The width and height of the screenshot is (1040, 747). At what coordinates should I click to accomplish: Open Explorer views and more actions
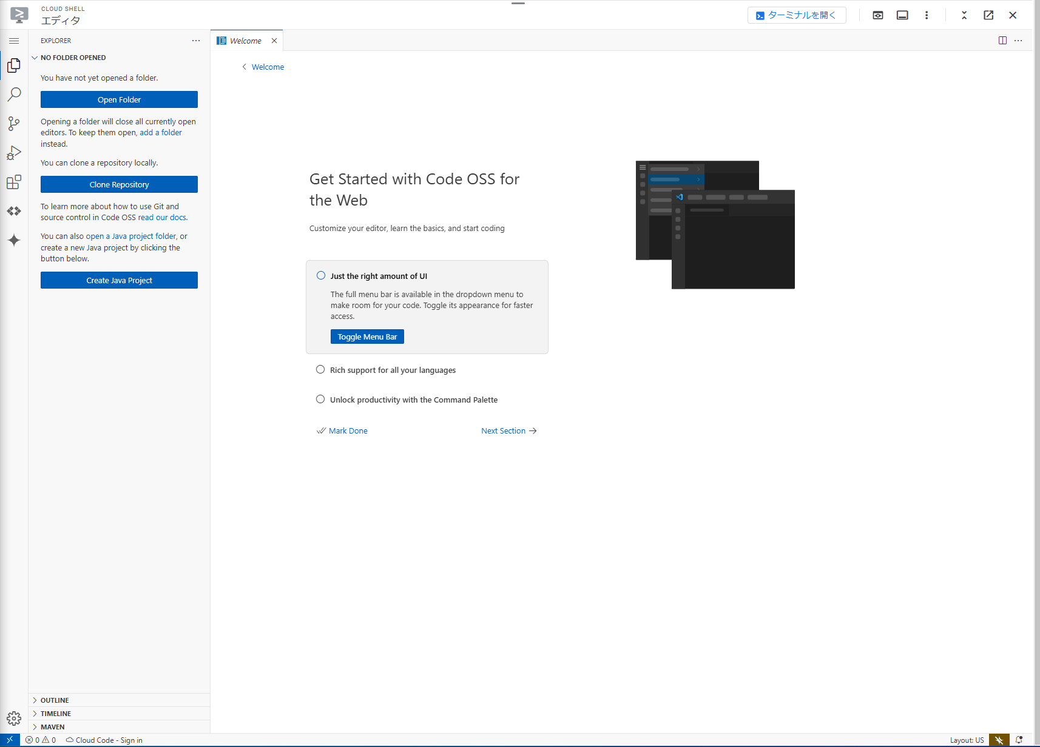[196, 41]
